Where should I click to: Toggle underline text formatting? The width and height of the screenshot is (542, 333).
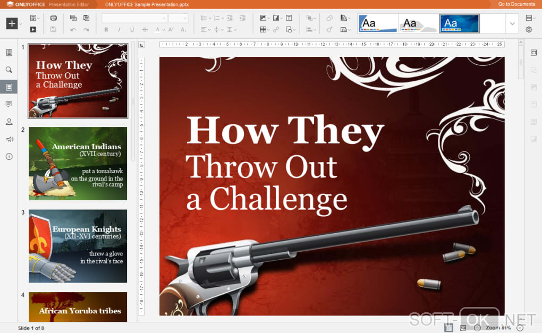click(132, 30)
